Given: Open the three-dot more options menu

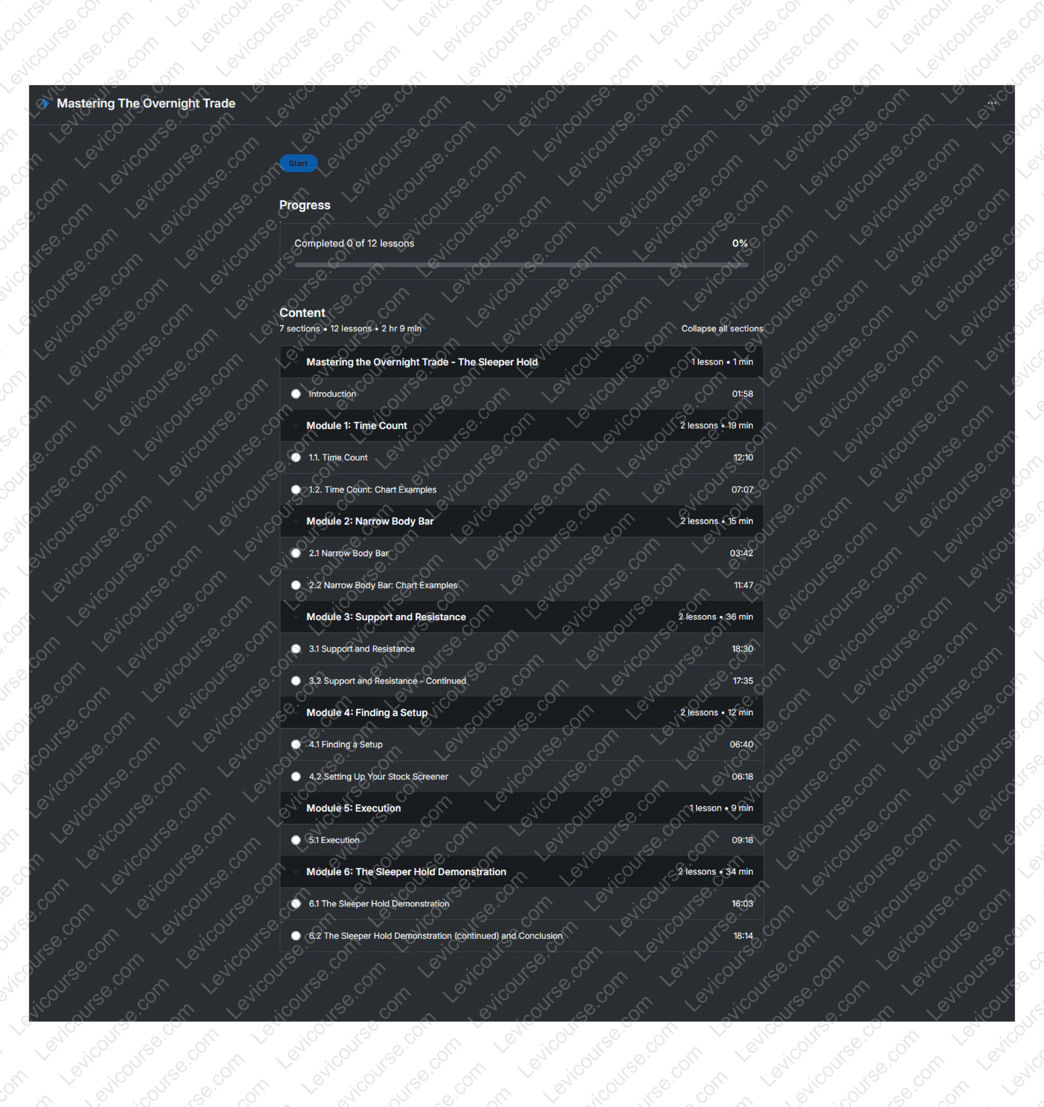Looking at the screenshot, I should click(x=992, y=103).
